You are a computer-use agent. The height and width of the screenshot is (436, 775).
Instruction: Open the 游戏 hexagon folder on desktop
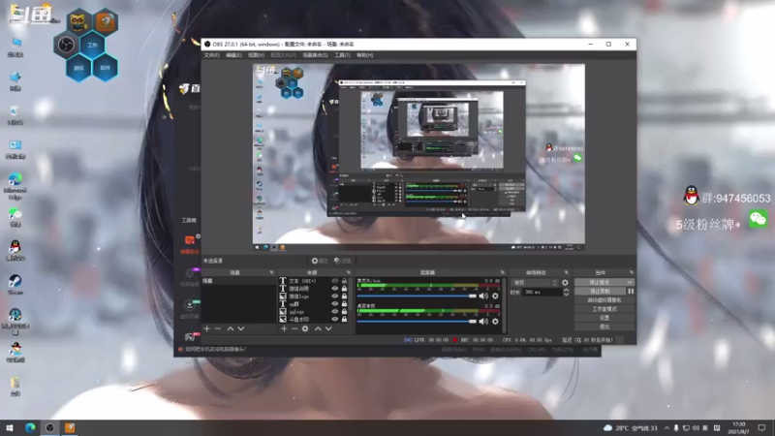tap(79, 68)
